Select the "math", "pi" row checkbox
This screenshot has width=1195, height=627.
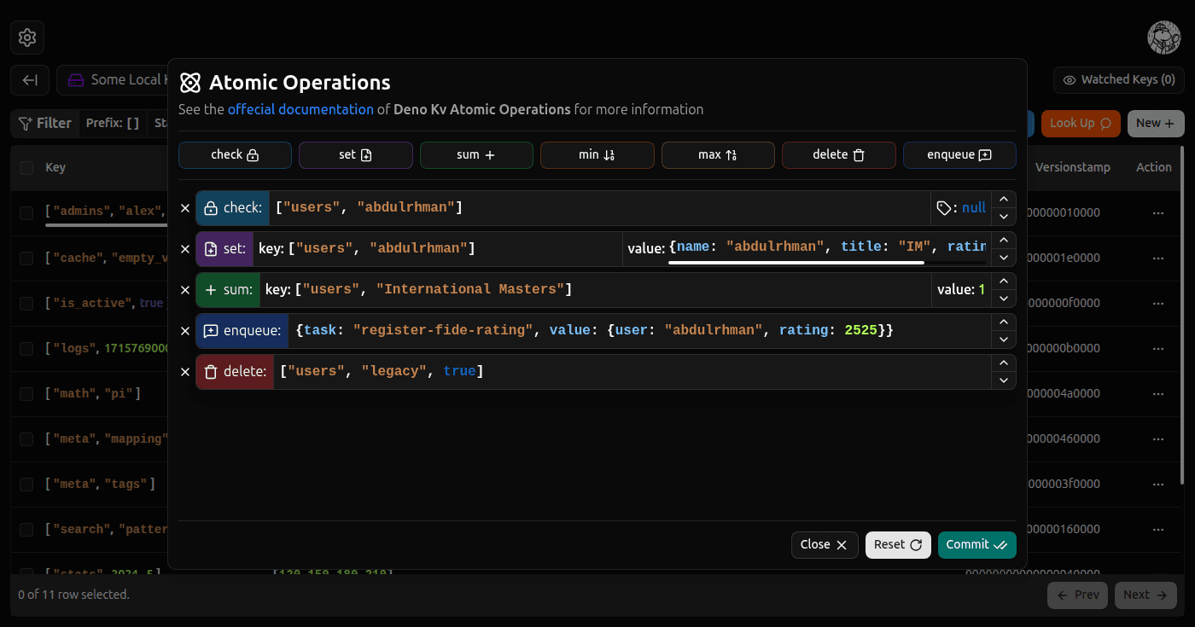tap(26, 393)
